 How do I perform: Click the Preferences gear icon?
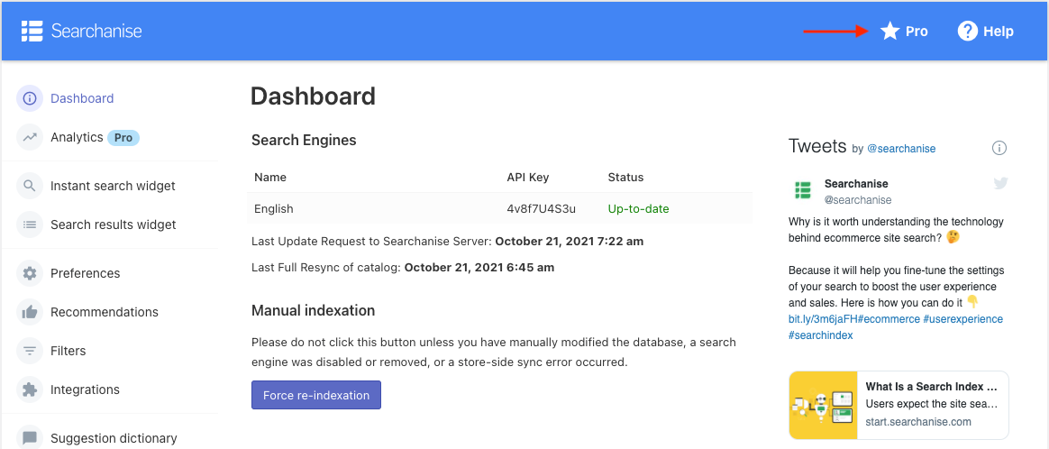tap(30, 273)
